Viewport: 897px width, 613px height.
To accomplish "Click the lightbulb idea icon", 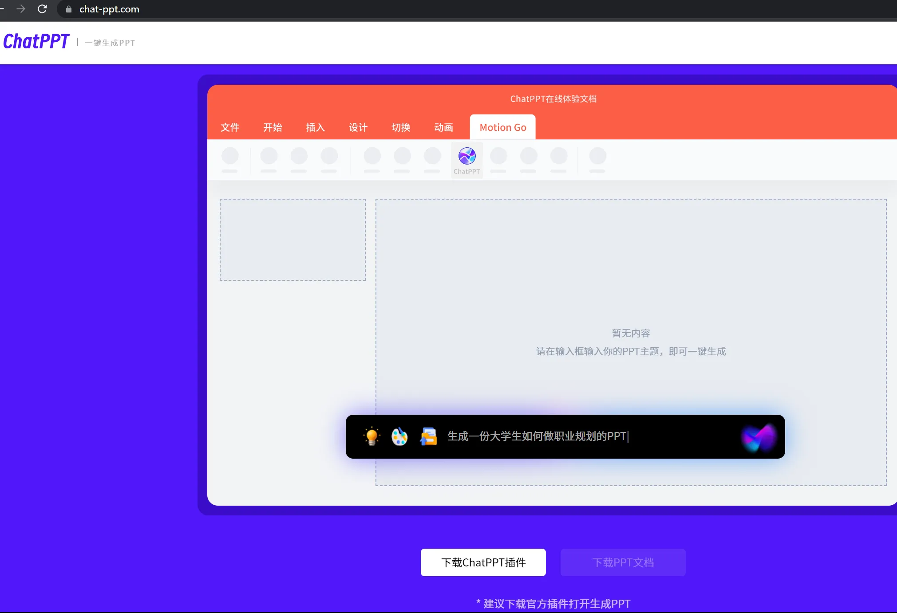I will pos(371,436).
